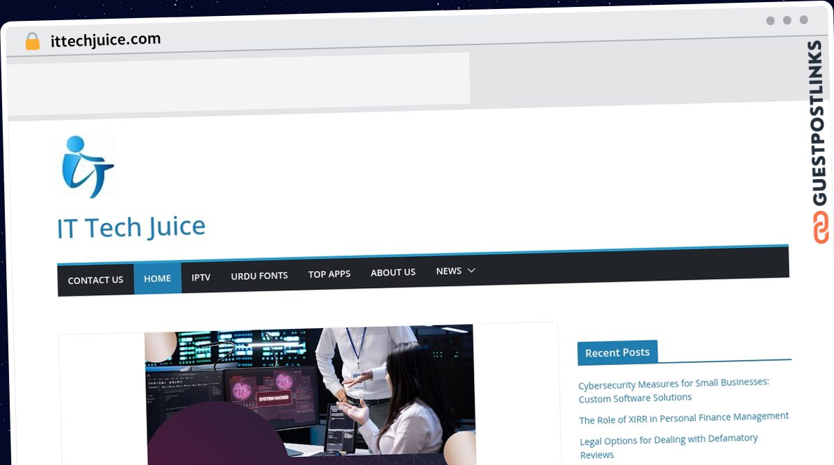Click the padlock icon in address bar
The width and height of the screenshot is (834, 465).
coord(32,42)
